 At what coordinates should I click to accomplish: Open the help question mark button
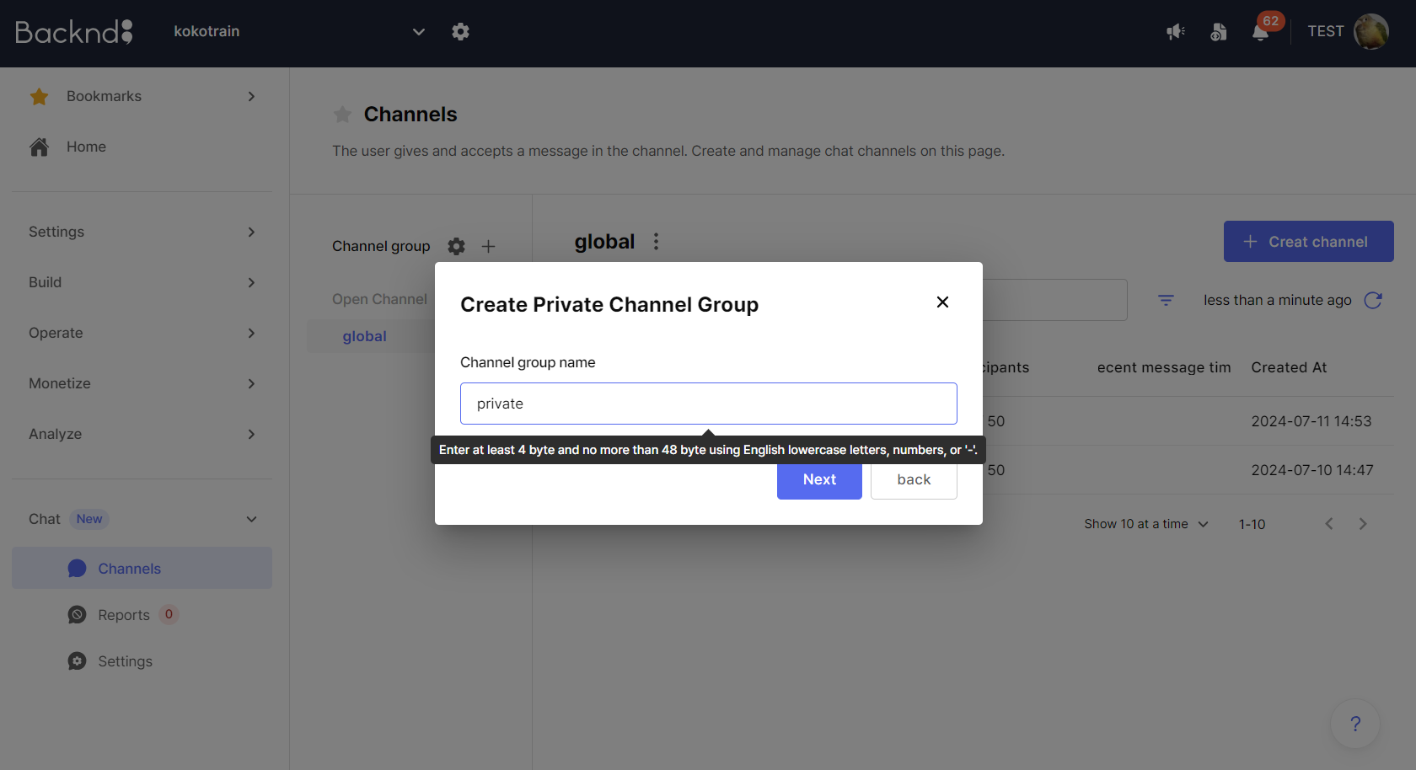tap(1354, 724)
